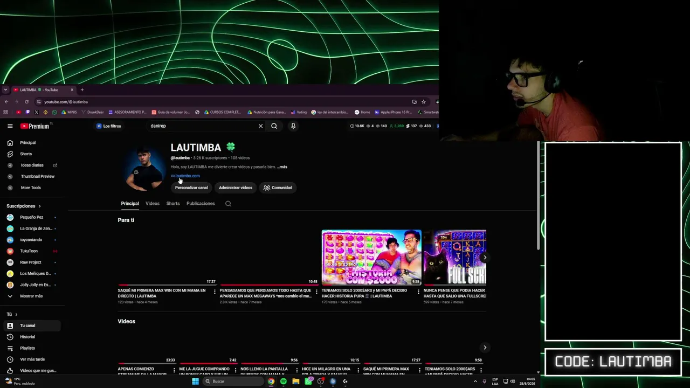Open options for SAQUÉ MI PRIMERA MAX WIN video
The height and width of the screenshot is (388, 690).
click(x=215, y=292)
